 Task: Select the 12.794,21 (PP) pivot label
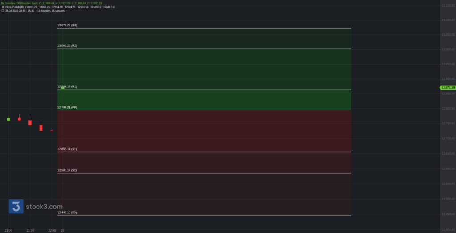click(x=67, y=108)
